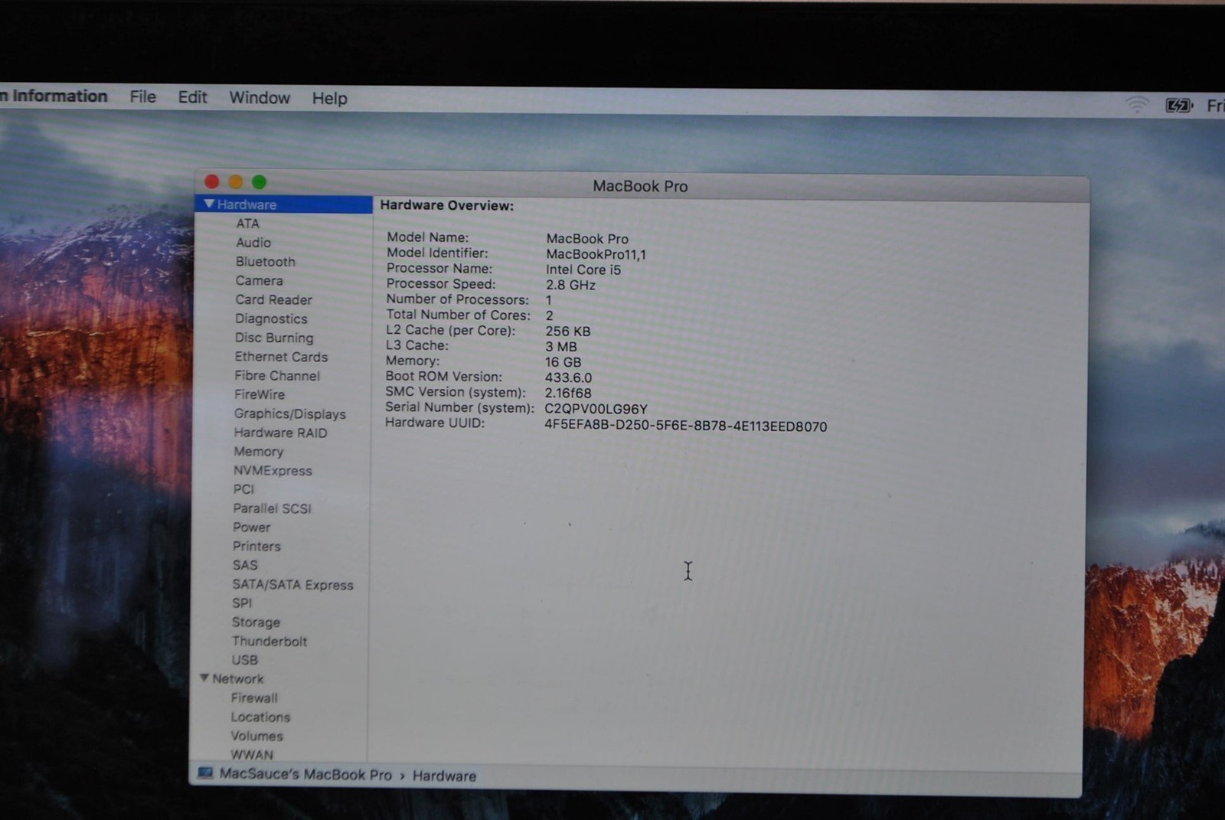The width and height of the screenshot is (1225, 820).
Task: Minimize the window with the yellow button
Action: coord(236,181)
